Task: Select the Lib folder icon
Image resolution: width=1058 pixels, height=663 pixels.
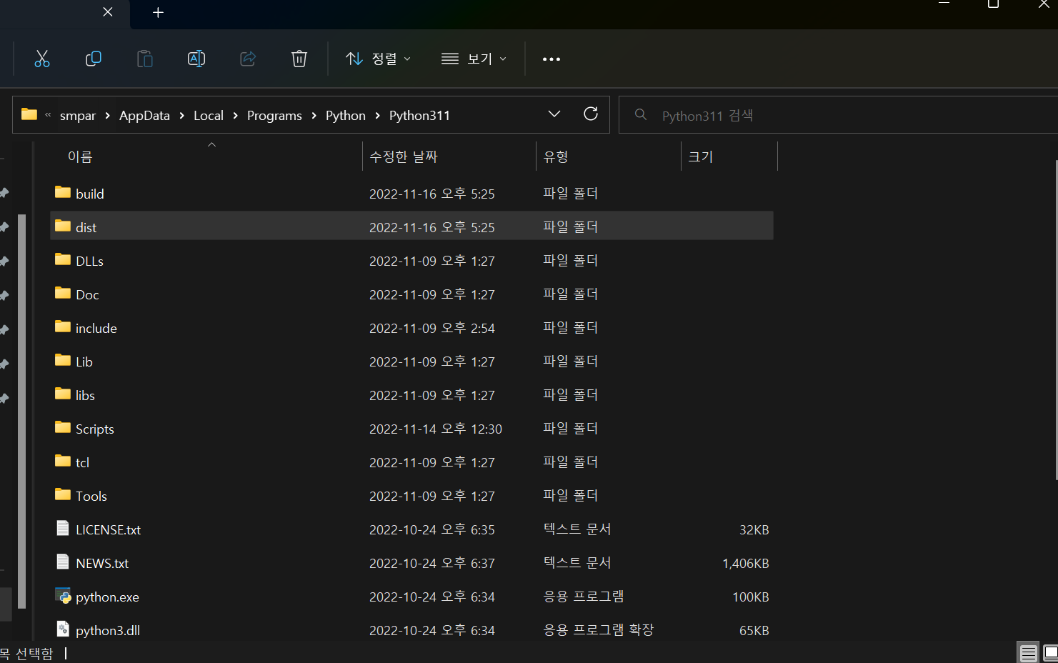Action: (63, 360)
